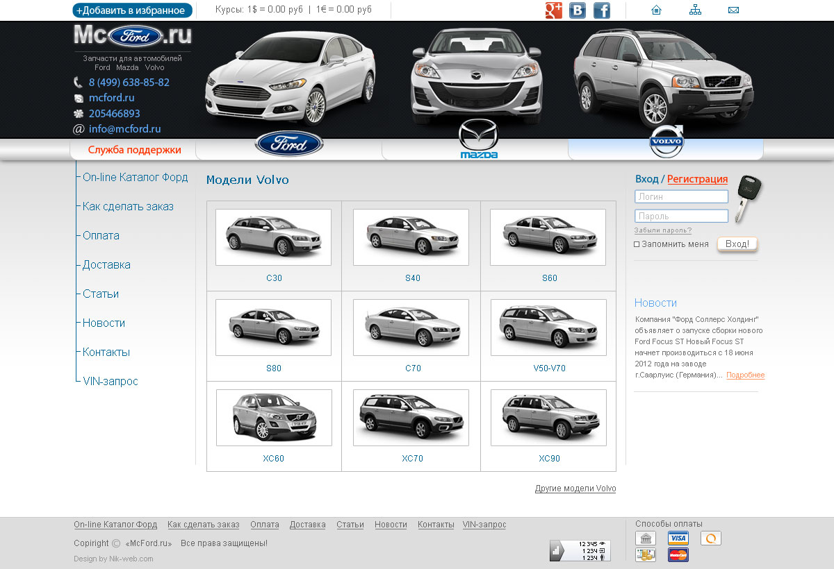Click the MasterCard payment icon
This screenshot has height=569, width=834.
678,554
